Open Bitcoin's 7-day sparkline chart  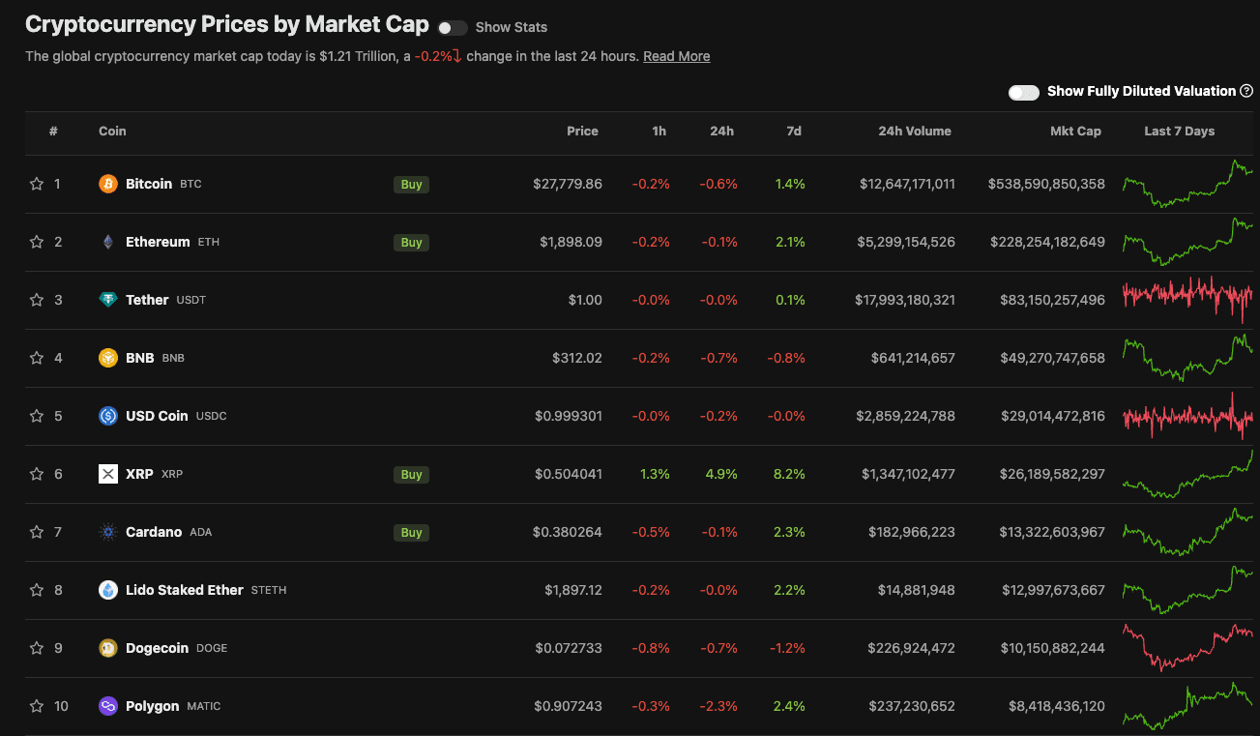(x=1187, y=184)
